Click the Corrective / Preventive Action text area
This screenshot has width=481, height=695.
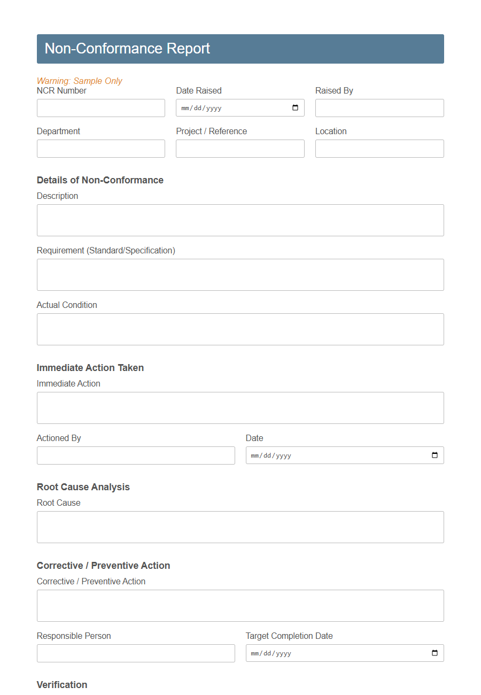pos(240,605)
